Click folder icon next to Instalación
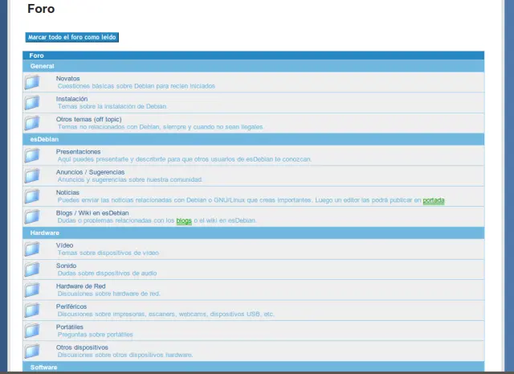 pos(32,102)
